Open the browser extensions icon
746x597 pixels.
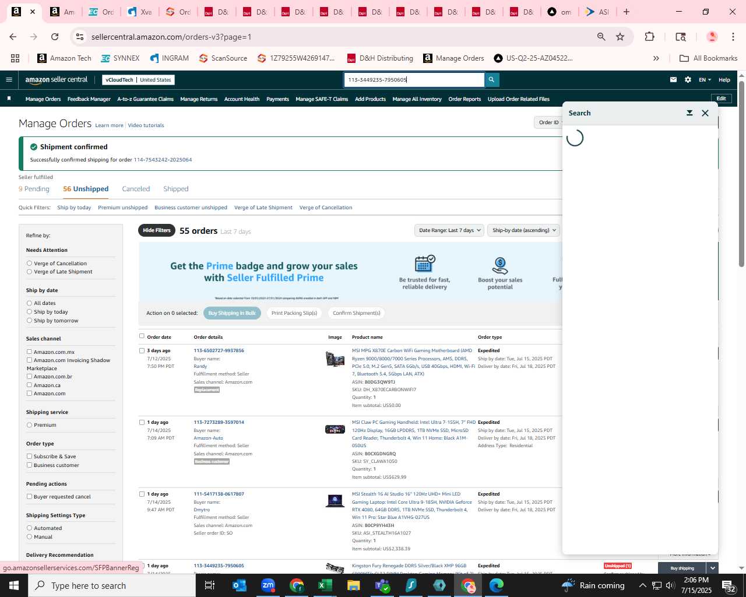tap(649, 37)
